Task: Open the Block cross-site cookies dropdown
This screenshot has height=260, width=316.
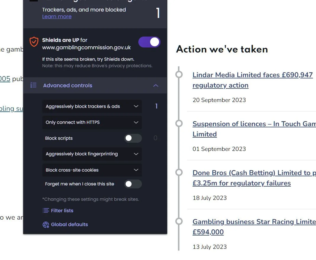Action: click(x=92, y=170)
